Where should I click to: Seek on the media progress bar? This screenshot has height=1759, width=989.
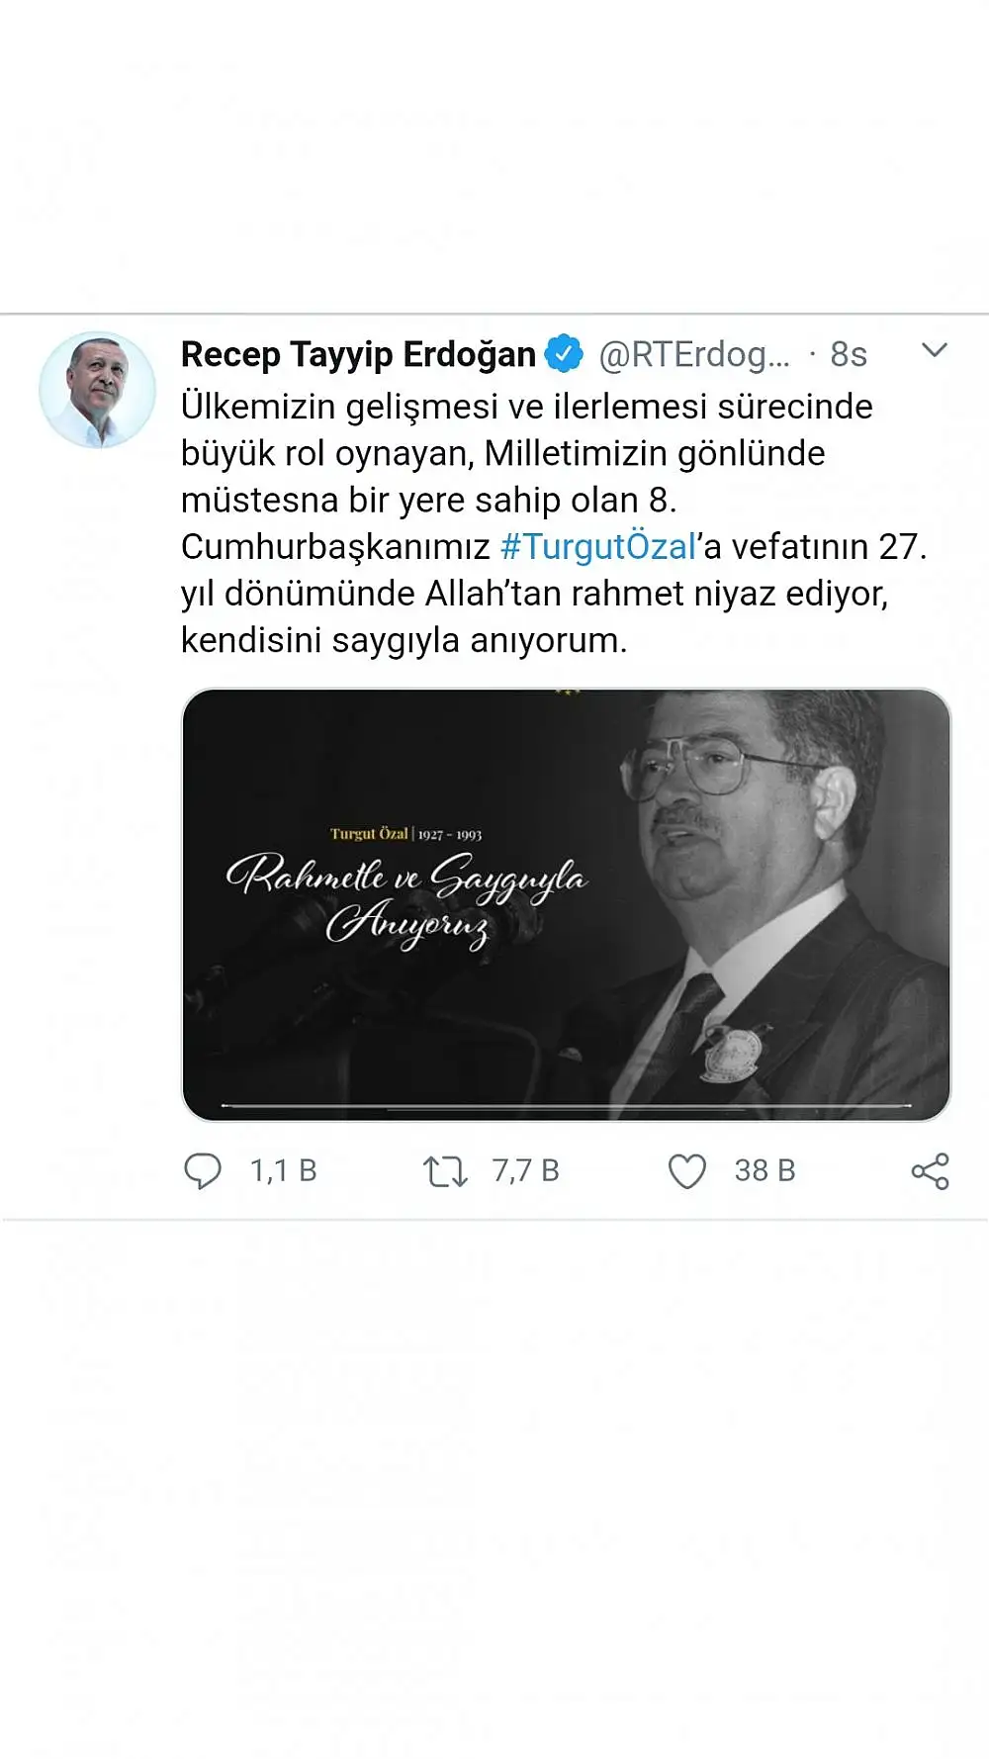pyautogui.click(x=566, y=1105)
